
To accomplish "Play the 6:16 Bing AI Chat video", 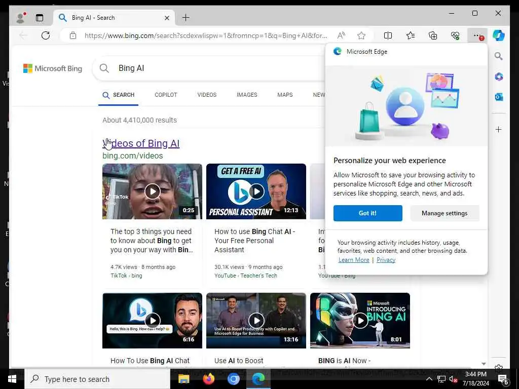I will coord(152,320).
